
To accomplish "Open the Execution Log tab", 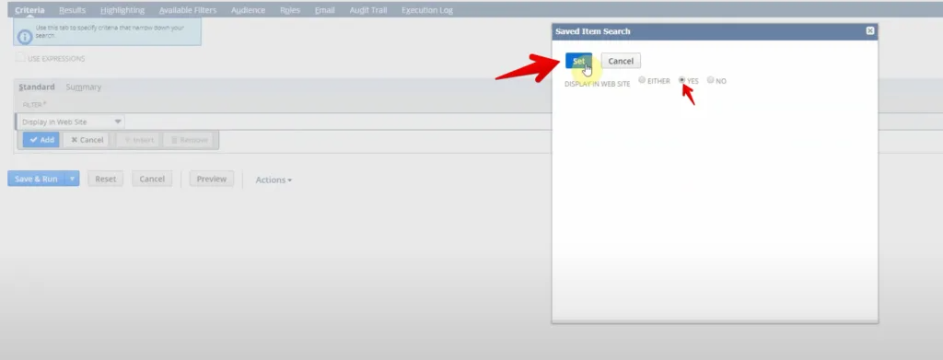I will point(427,10).
